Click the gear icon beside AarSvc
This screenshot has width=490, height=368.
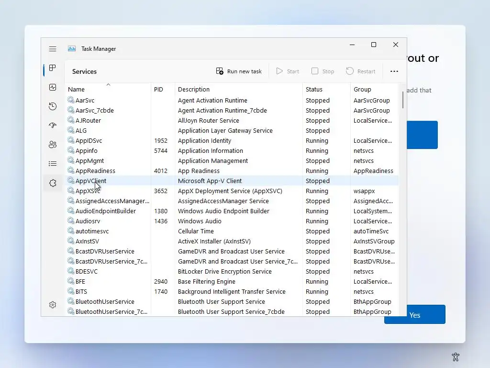(x=71, y=100)
